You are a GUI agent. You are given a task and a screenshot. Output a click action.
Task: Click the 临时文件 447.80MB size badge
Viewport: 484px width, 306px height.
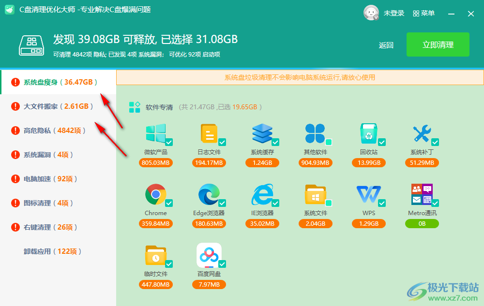click(x=156, y=285)
